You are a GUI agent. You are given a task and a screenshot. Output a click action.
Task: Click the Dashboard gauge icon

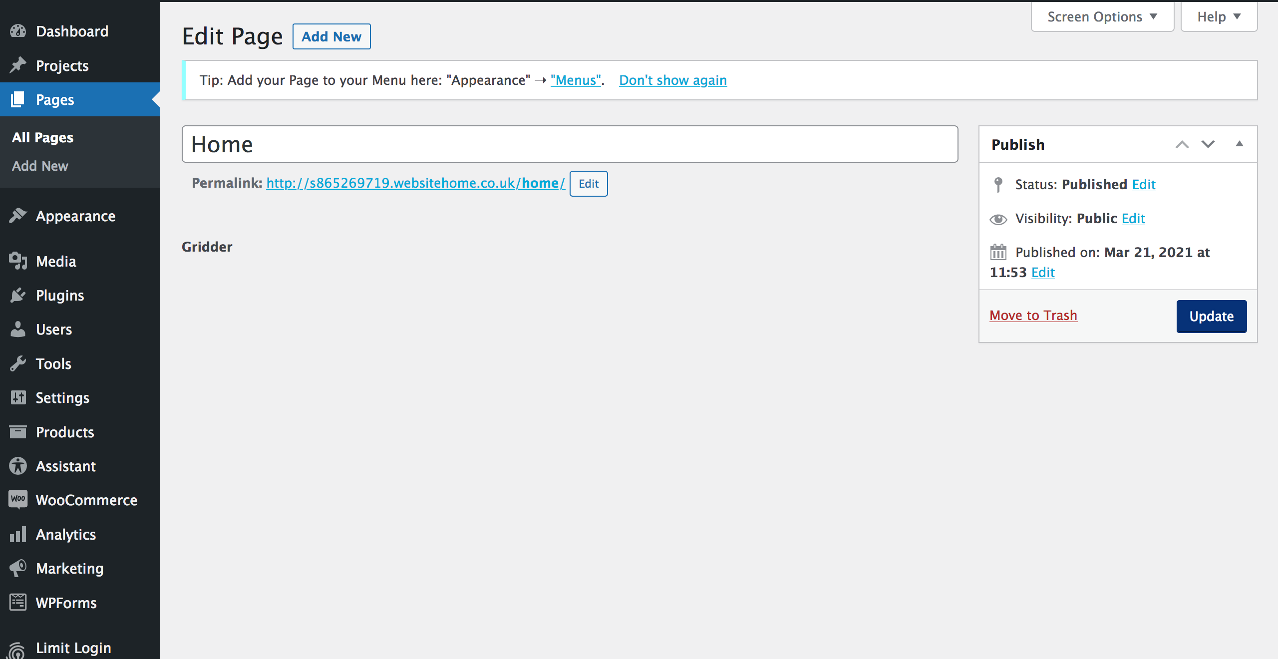point(18,31)
